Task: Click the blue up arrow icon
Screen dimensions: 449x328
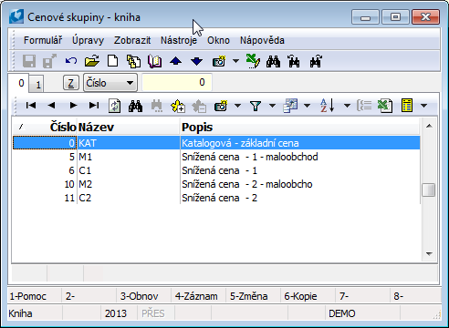Action: (176, 61)
